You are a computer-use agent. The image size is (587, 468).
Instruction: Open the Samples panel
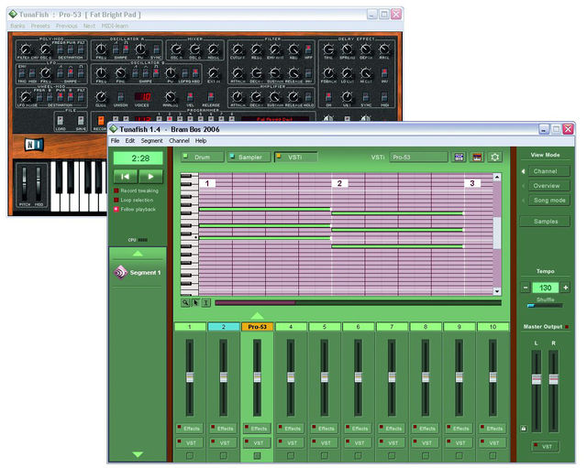pyautogui.click(x=546, y=222)
